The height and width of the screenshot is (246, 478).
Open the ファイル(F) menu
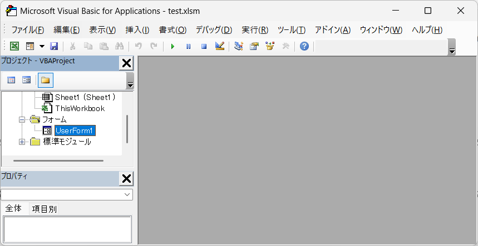click(28, 30)
